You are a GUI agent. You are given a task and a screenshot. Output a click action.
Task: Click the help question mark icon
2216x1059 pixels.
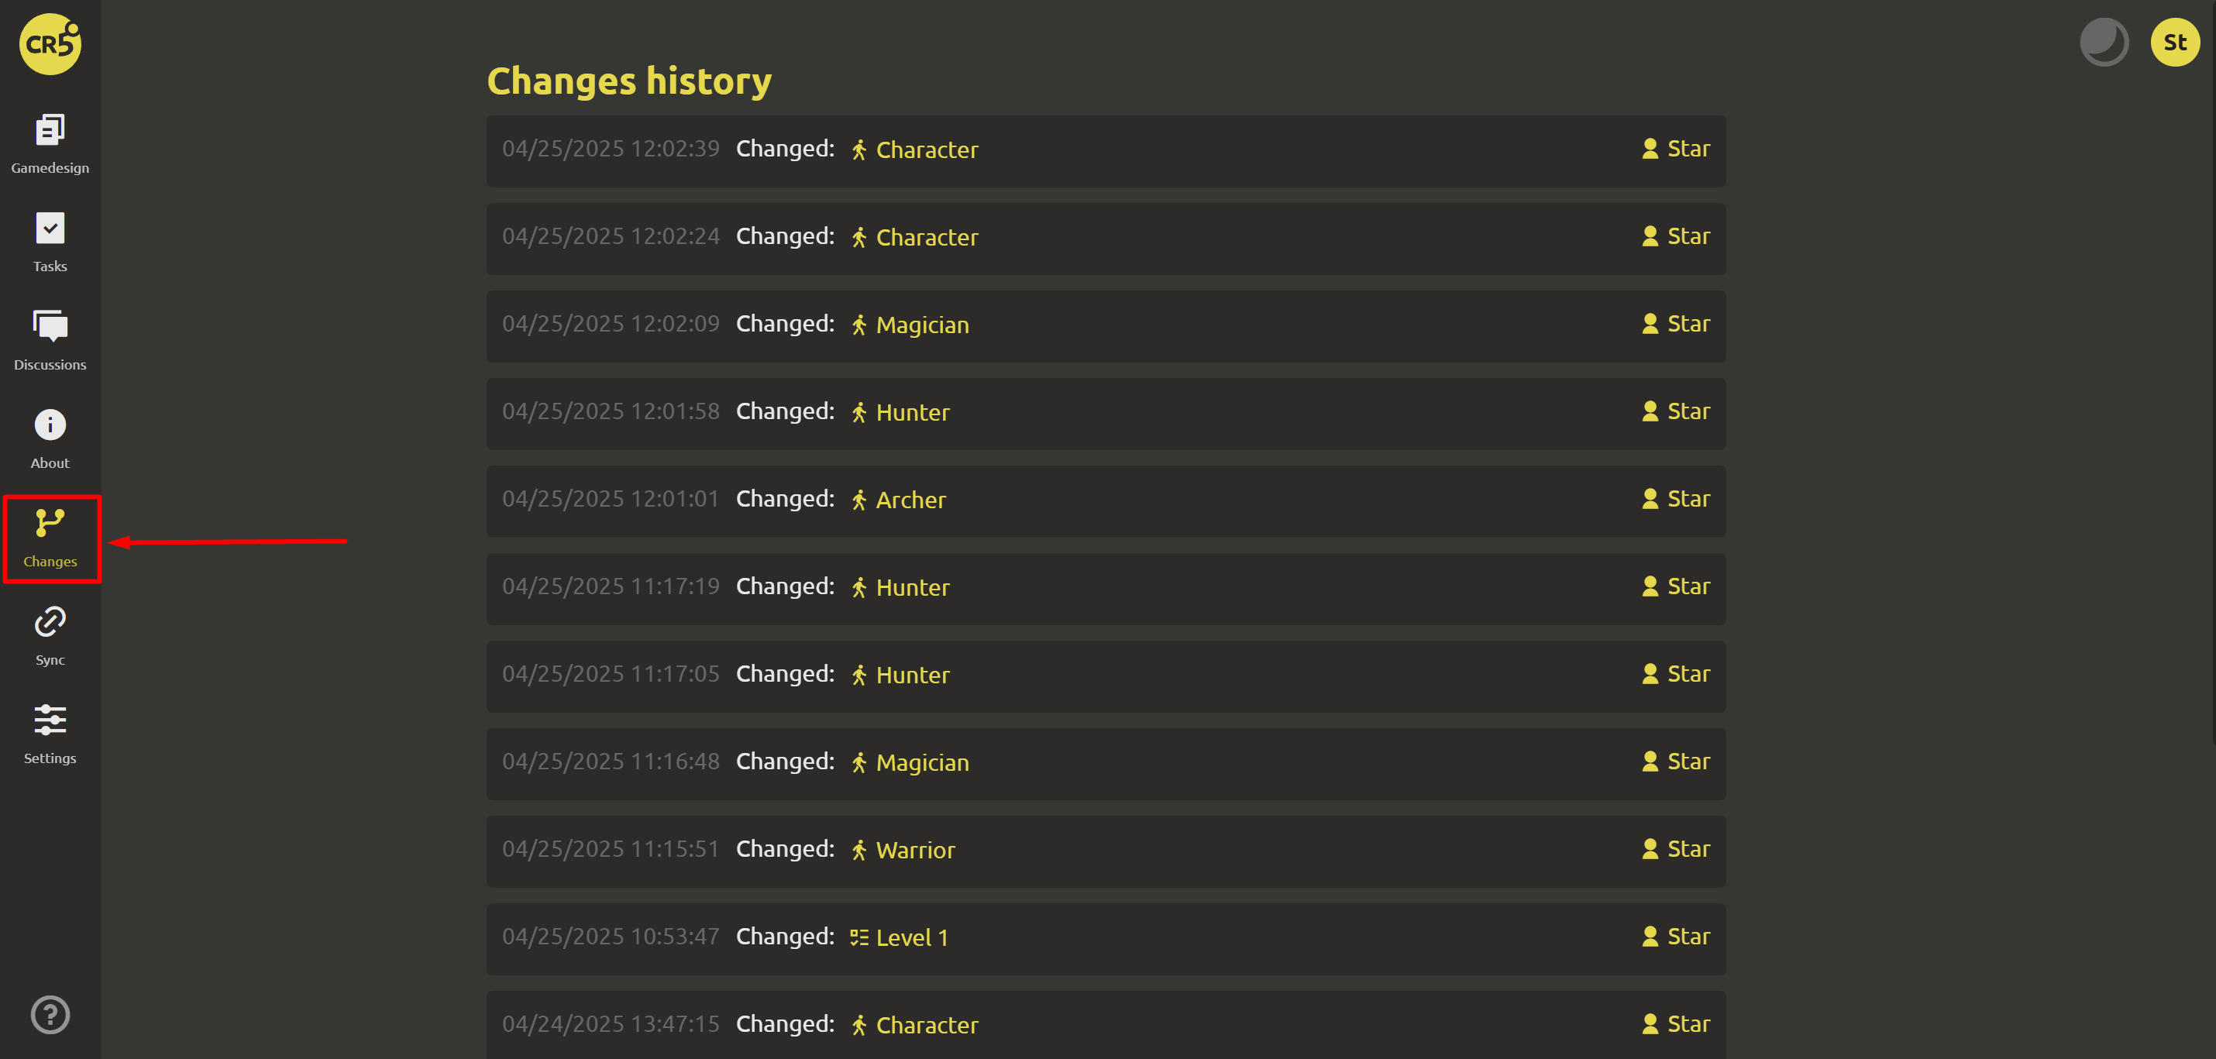point(50,1014)
